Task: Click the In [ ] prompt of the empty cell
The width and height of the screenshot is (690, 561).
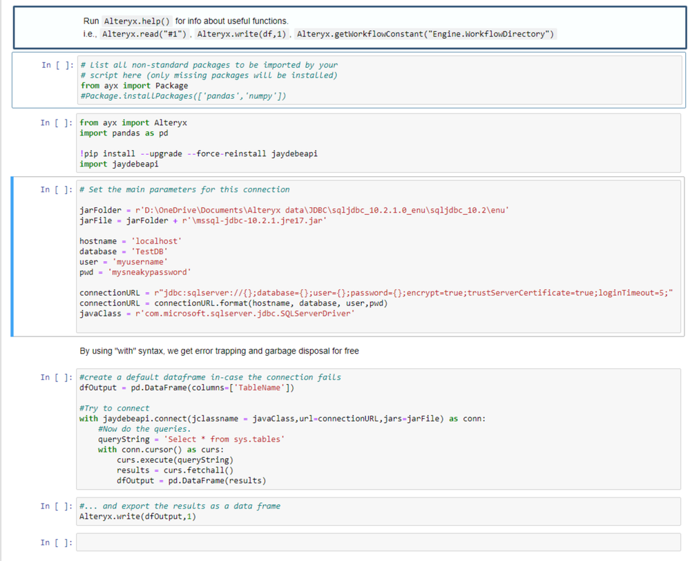Action: coord(56,543)
